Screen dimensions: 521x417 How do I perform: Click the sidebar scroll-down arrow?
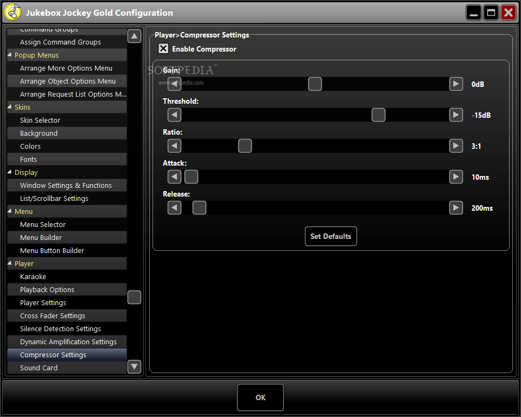click(x=134, y=367)
